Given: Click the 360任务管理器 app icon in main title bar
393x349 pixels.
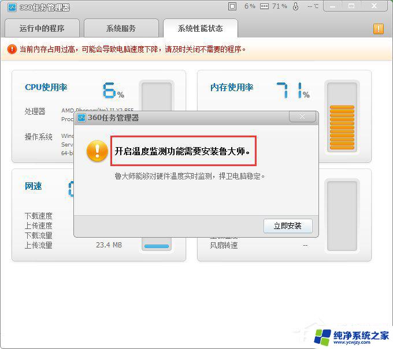Looking at the screenshot, I should (x=12, y=7).
